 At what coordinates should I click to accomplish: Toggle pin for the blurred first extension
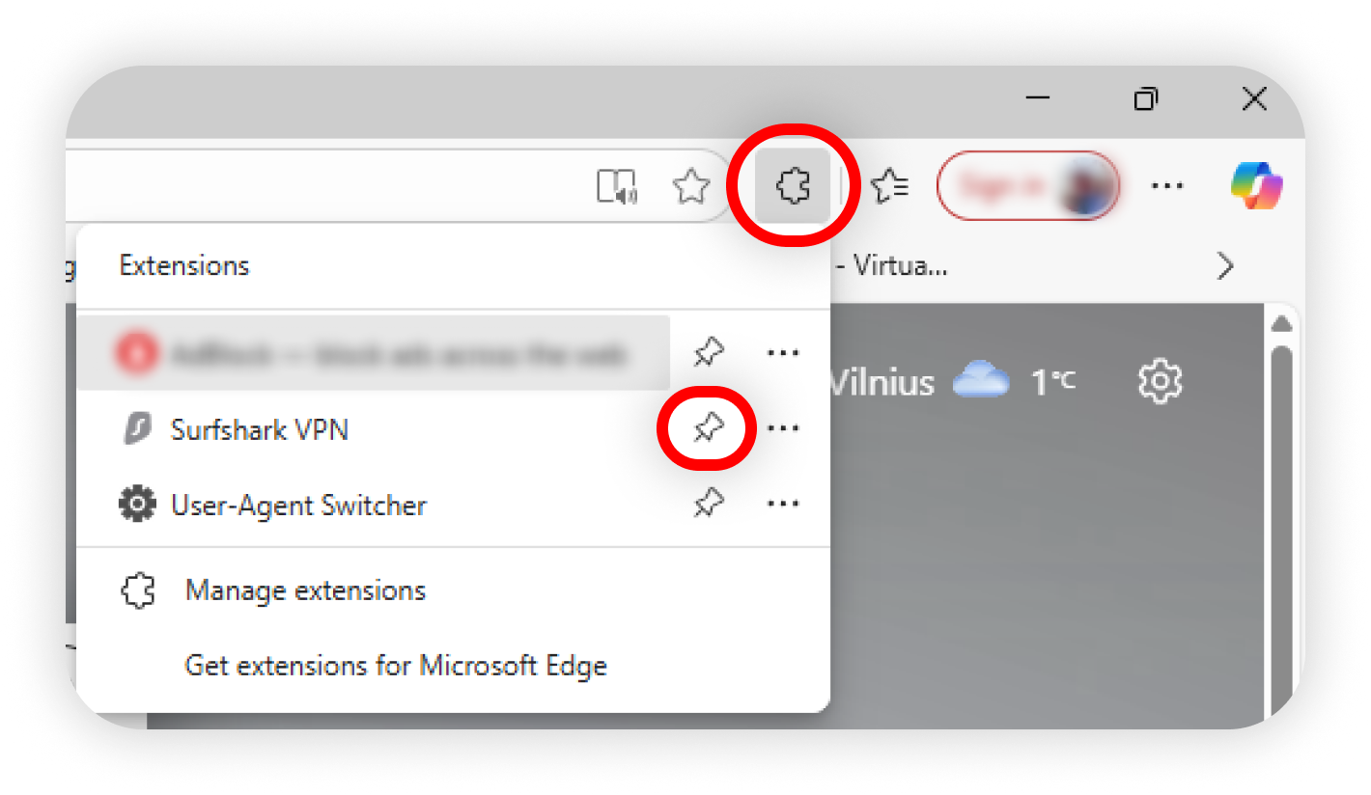point(708,353)
